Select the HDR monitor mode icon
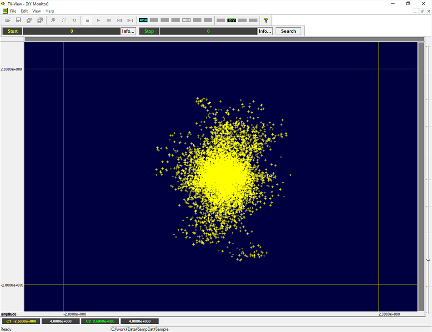 (143, 20)
